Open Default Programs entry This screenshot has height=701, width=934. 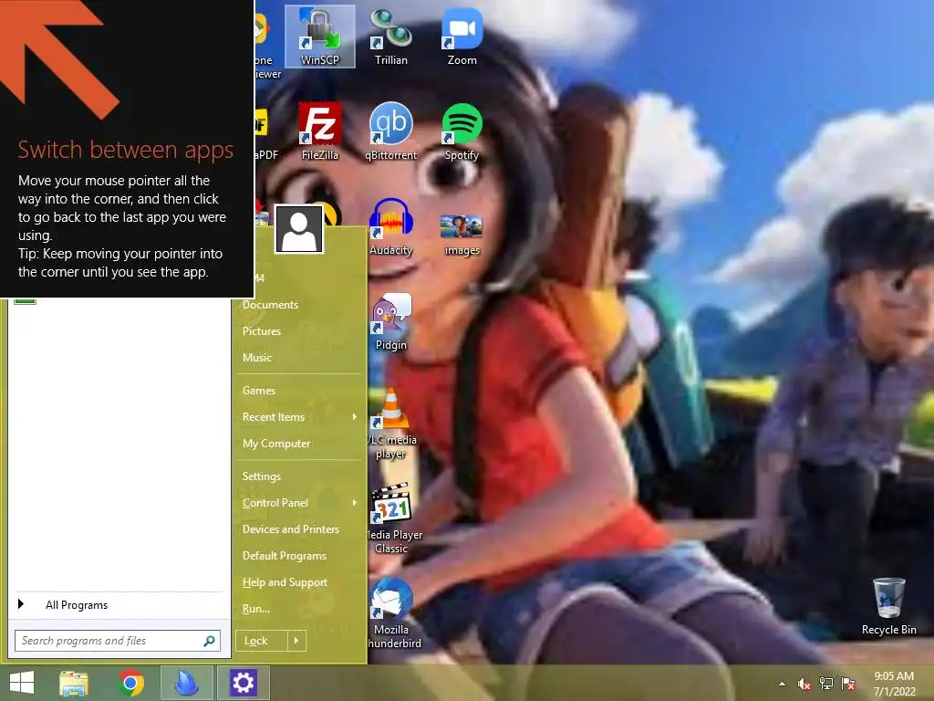[285, 556]
